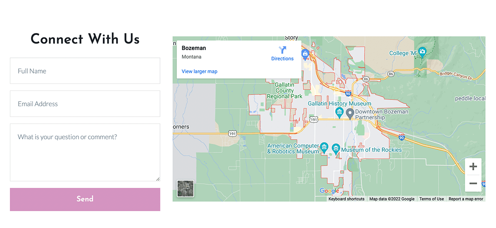Select the Downtown Bozeman Partnership pin

[350, 114]
